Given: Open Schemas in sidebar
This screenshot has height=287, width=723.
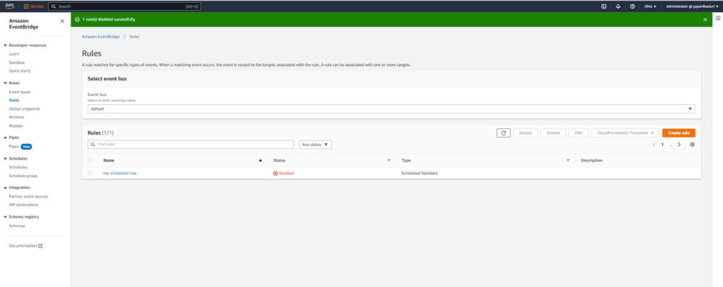Looking at the screenshot, I should [x=17, y=226].
